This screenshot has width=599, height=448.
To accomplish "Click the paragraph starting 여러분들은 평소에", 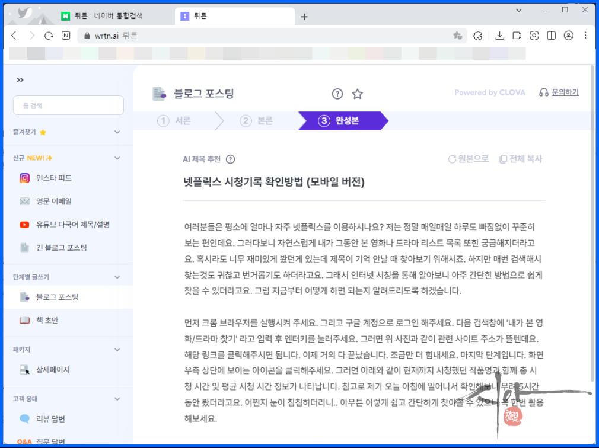I will [363, 259].
